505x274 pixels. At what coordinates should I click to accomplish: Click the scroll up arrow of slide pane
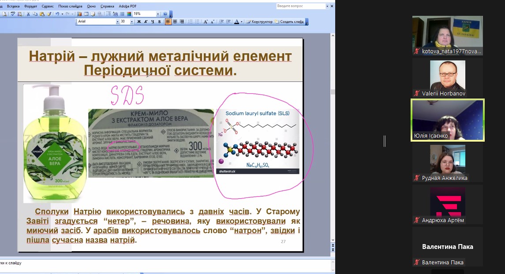tap(333, 35)
